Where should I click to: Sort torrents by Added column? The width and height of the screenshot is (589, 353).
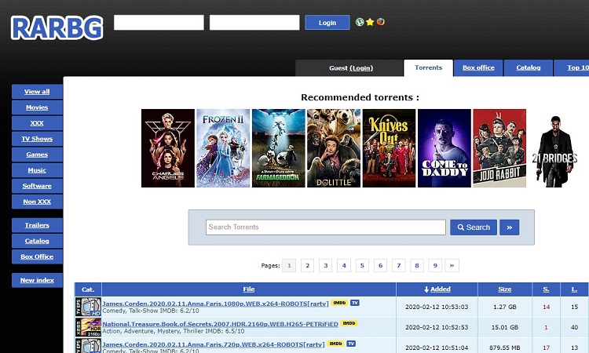pos(437,289)
